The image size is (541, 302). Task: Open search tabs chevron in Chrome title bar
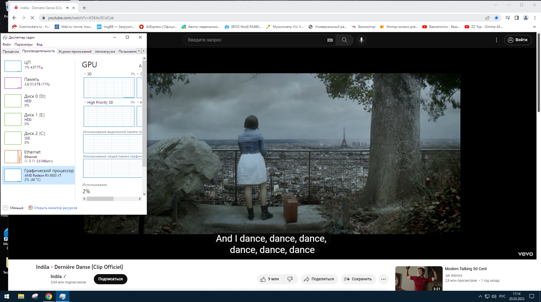pos(496,5)
